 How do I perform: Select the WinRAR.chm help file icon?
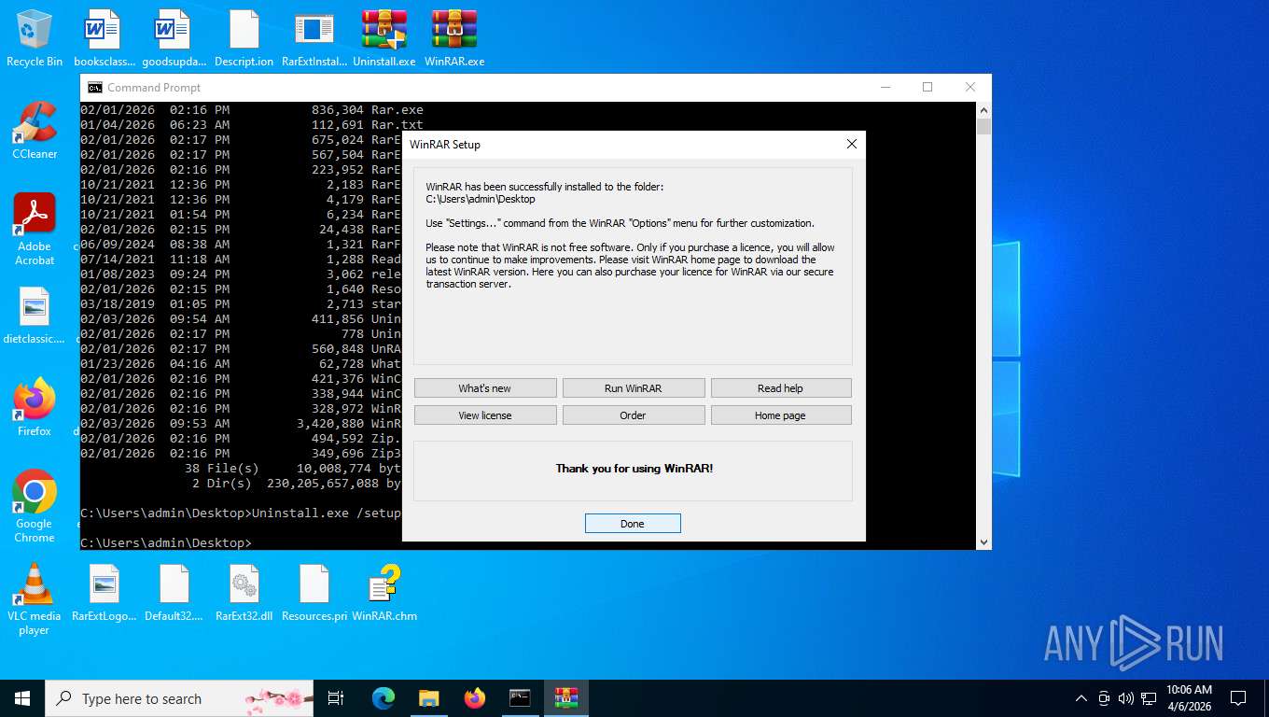[383, 594]
